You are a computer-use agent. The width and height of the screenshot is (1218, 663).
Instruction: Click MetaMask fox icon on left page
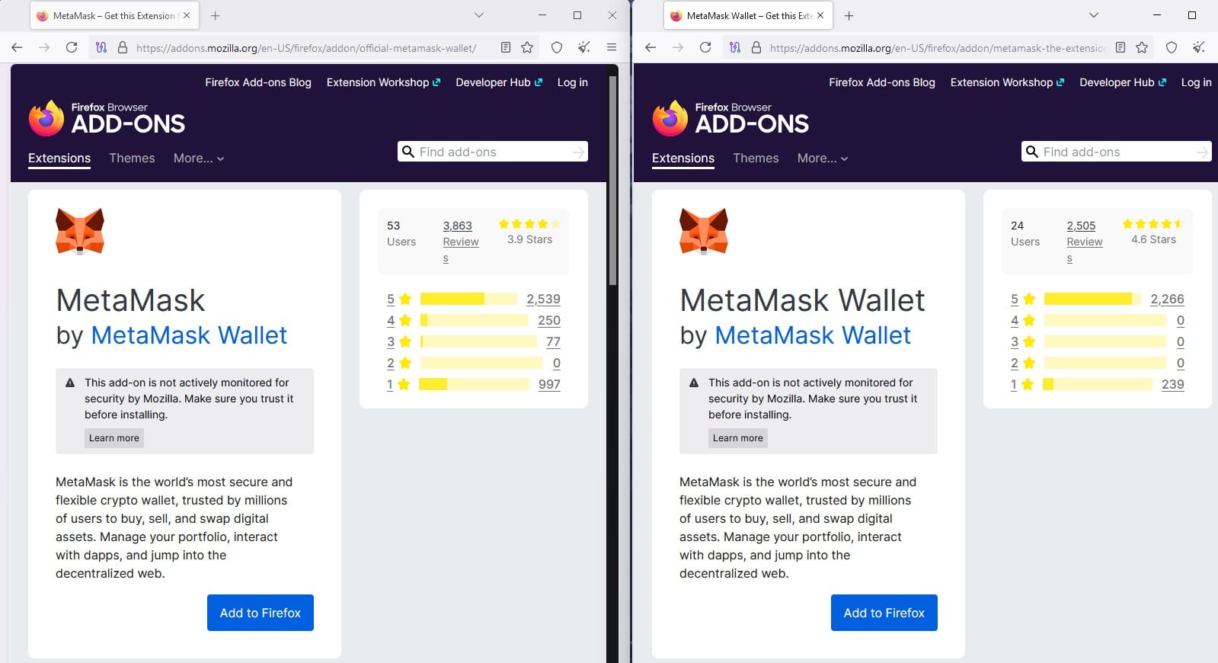[x=80, y=231]
